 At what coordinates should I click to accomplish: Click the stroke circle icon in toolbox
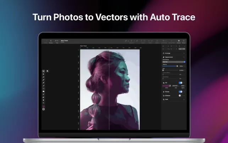tap(44, 109)
